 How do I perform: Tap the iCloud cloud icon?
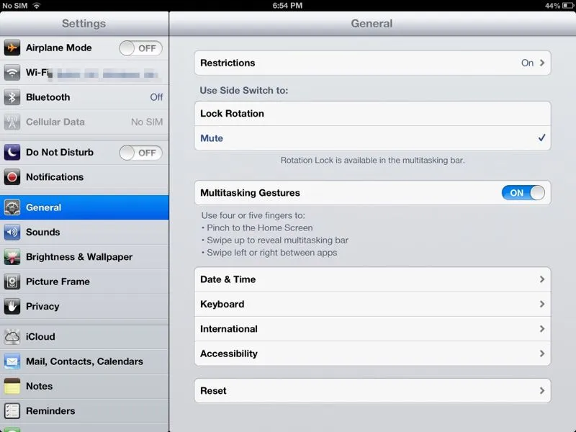[x=12, y=337]
